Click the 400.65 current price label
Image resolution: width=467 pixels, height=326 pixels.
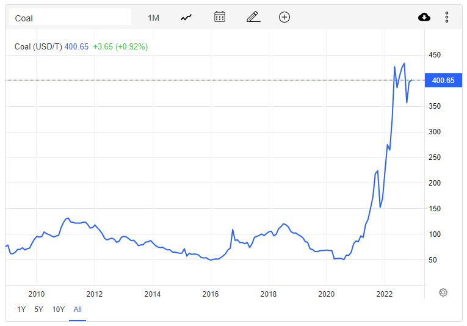pos(443,81)
